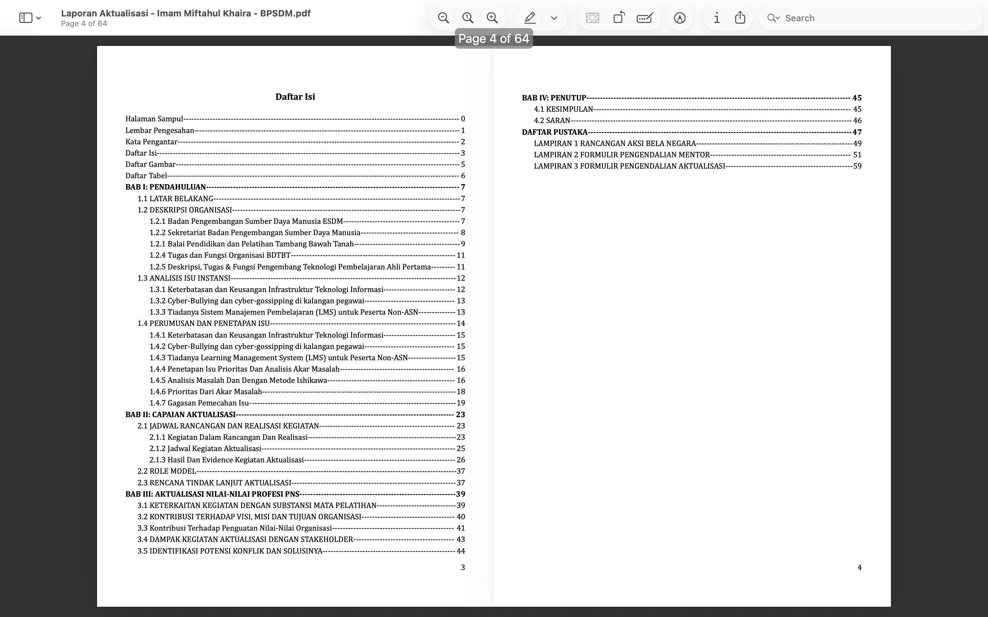Click 'BAB IV: PENUTUP' contents entry
Screen dimensions: 988x617
click(x=554, y=98)
